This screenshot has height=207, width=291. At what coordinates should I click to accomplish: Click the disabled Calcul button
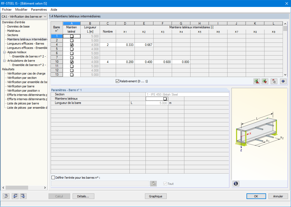pyautogui.click(x=59, y=196)
